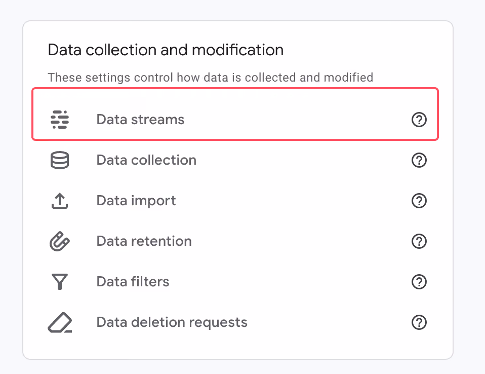
Task: Click the settings description text under the heading
Action: [x=210, y=78]
